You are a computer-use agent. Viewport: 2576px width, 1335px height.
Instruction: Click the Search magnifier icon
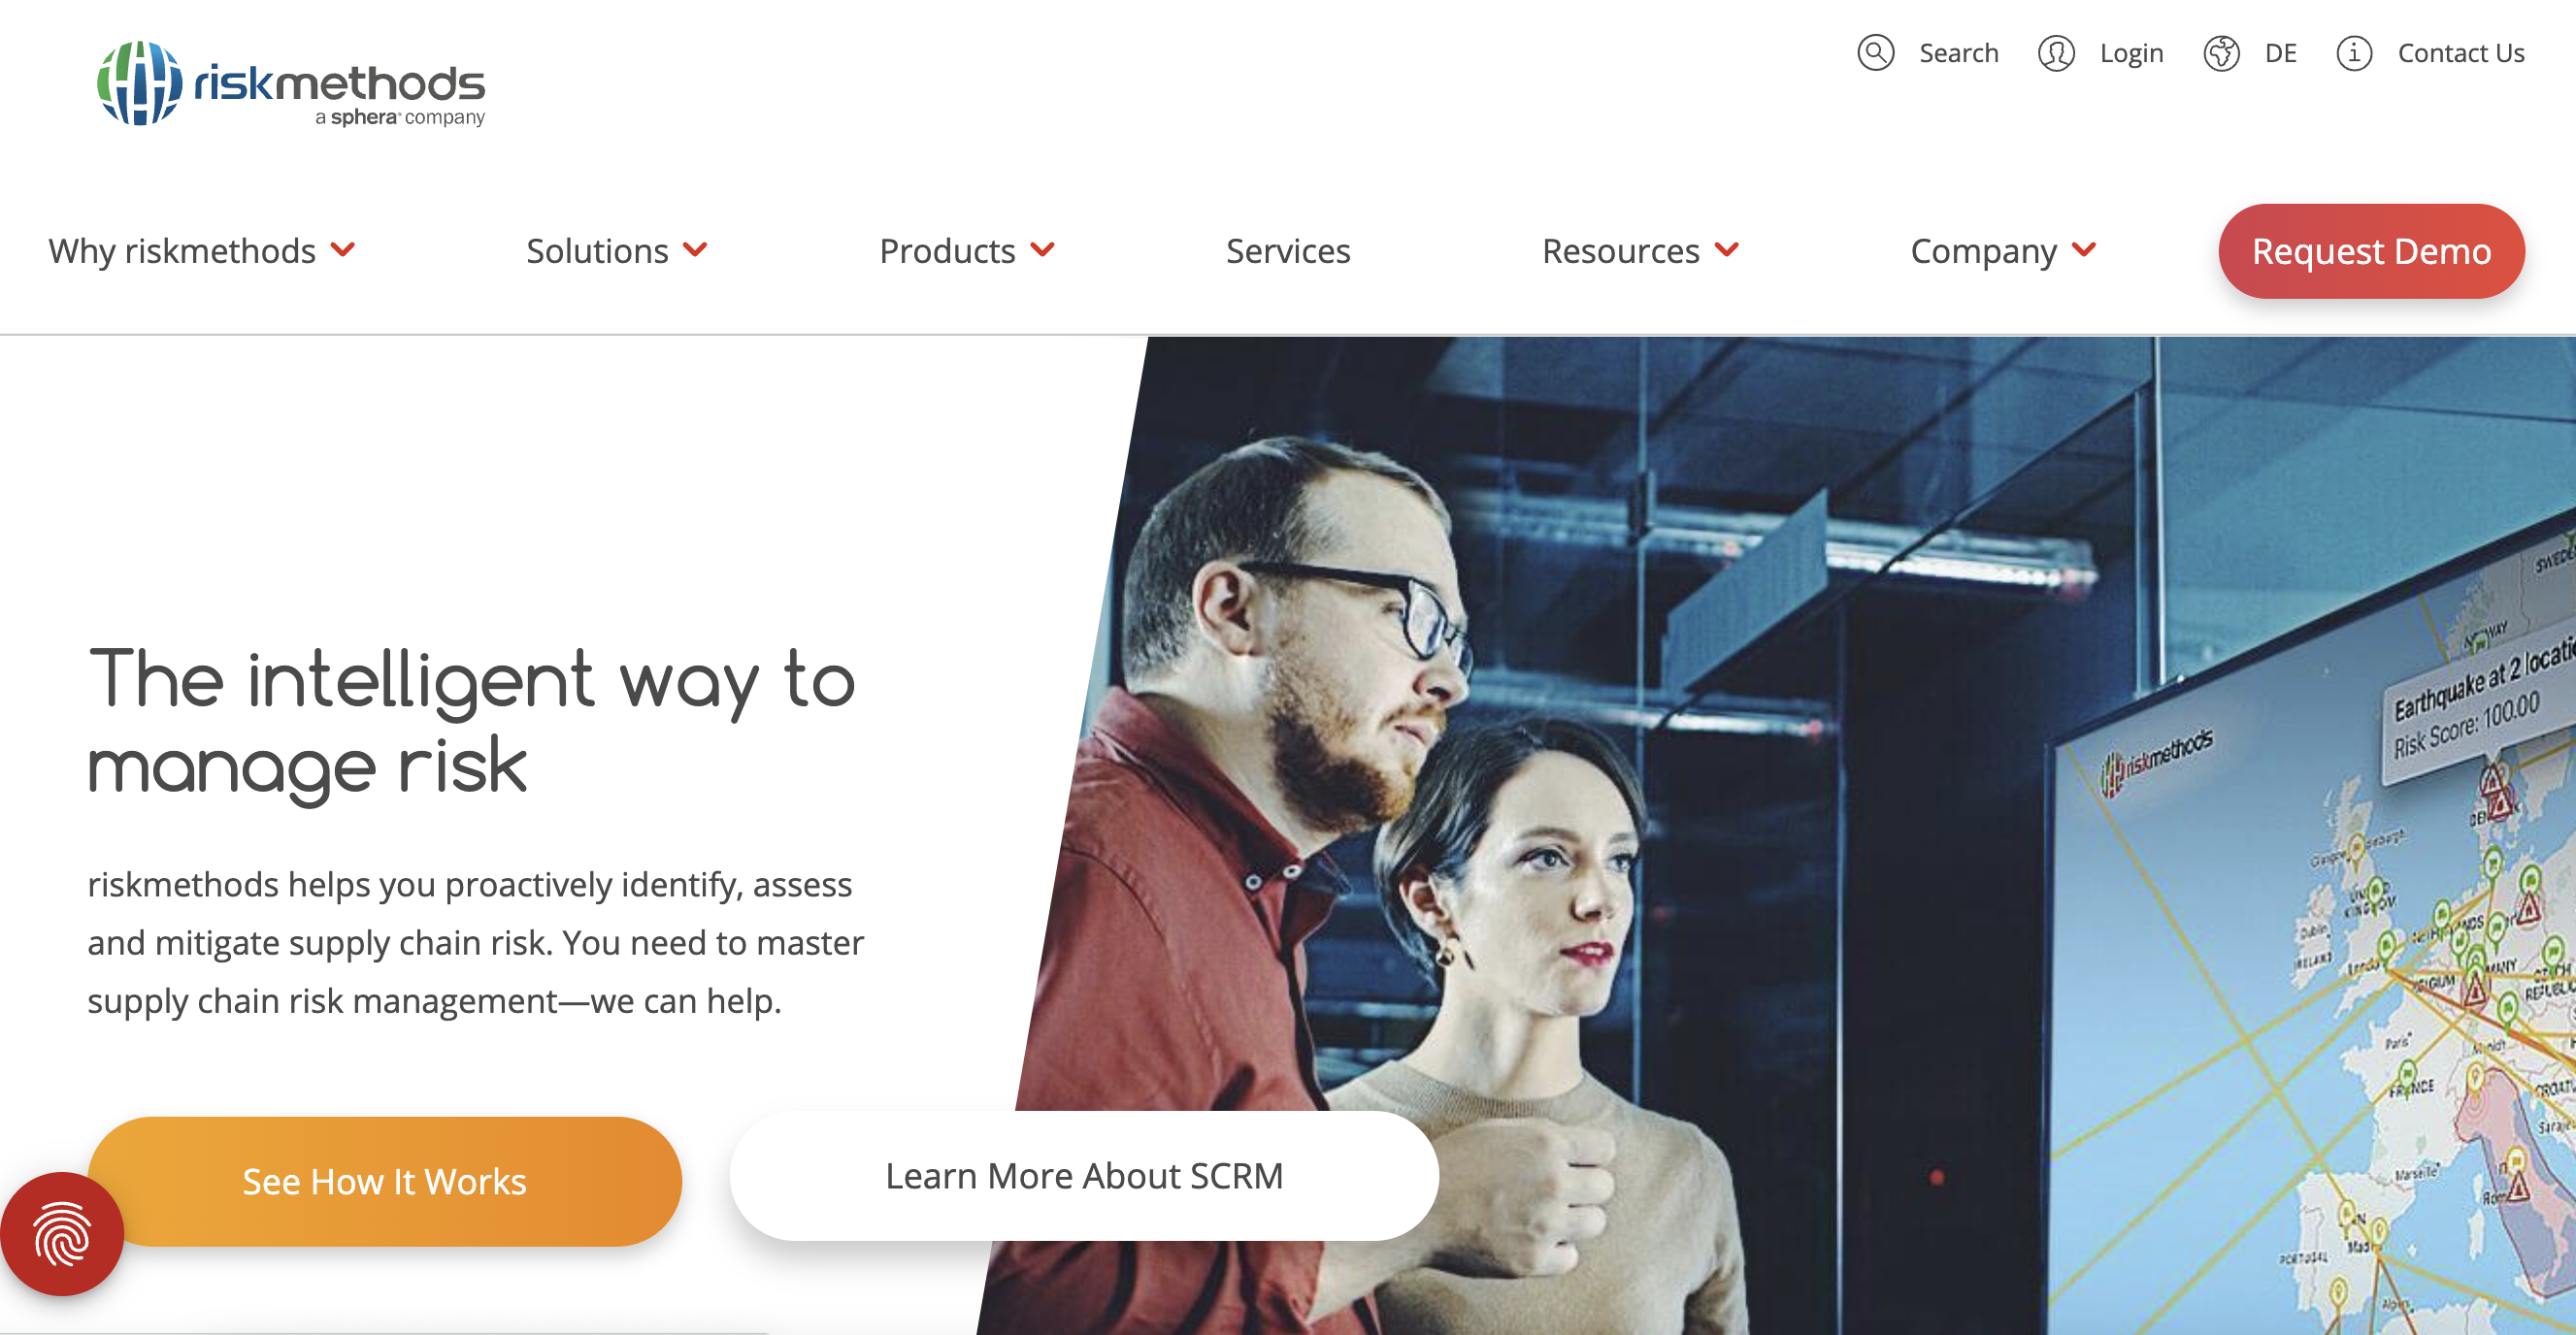pyautogui.click(x=1875, y=53)
